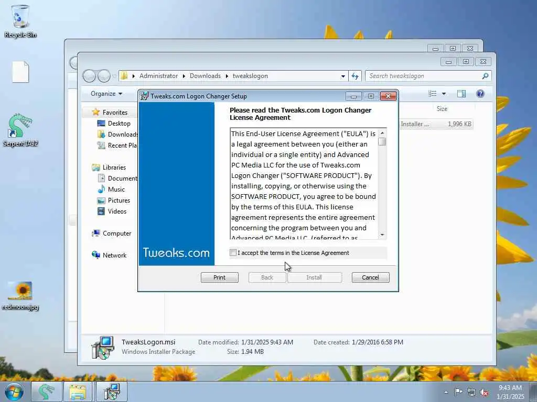Select Favorites in navigation pane
Image resolution: width=537 pixels, height=402 pixels.
pyautogui.click(x=115, y=112)
